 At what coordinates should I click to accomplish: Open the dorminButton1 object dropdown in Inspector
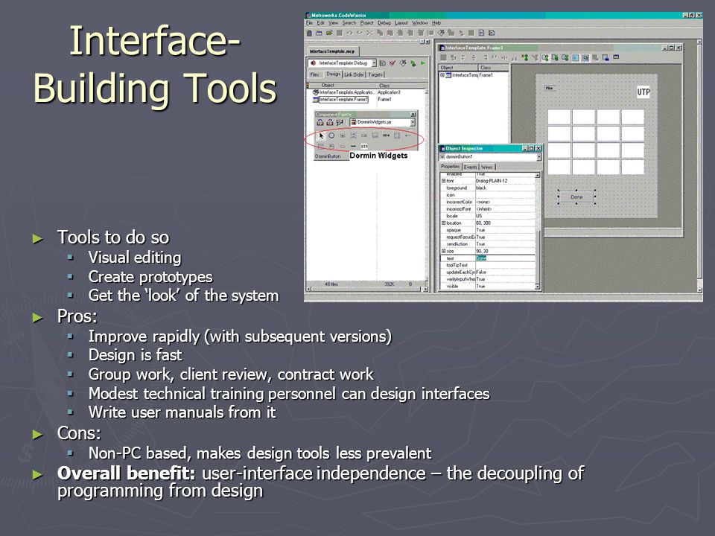point(538,157)
